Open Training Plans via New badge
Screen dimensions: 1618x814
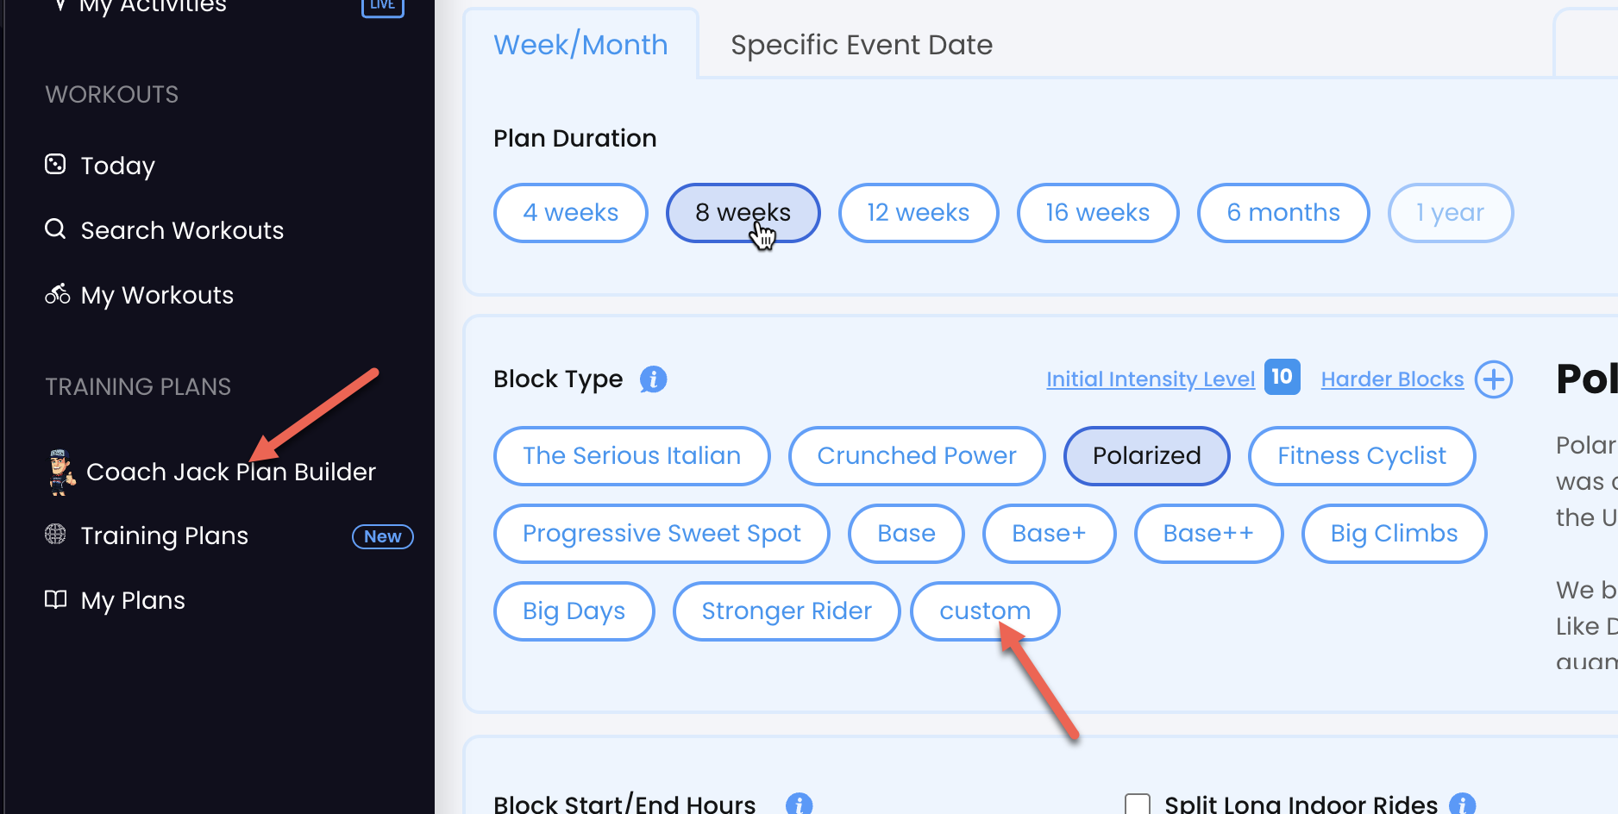pyautogui.click(x=383, y=536)
